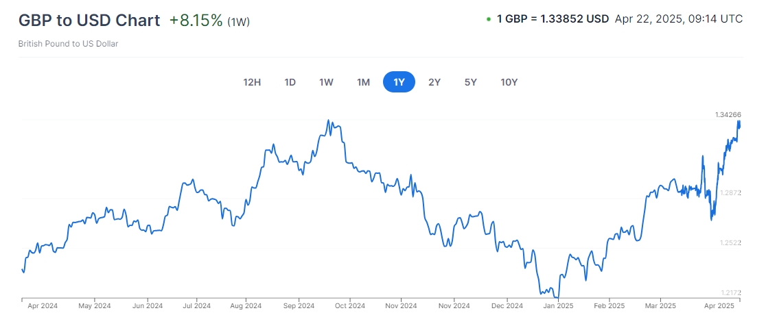
Task: Click the GBP to USD Chart title
Action: click(89, 21)
